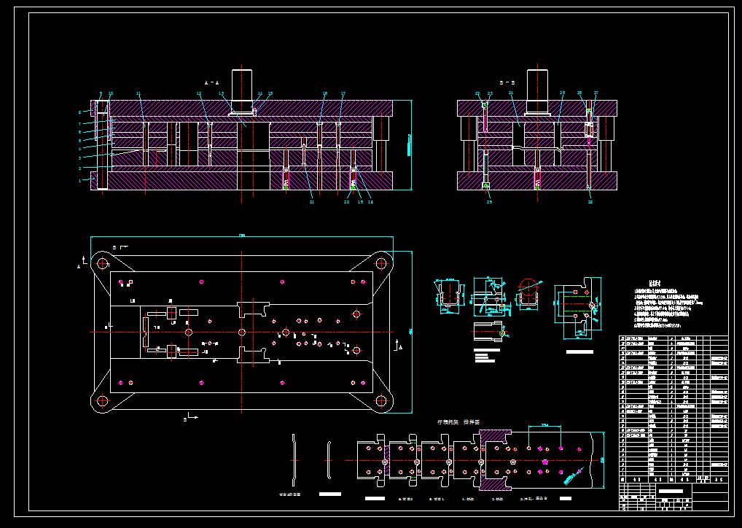Viewport: 742px width, 528px height.
Task: Select the section B cutting arrow below plan view
Action: coord(191,417)
